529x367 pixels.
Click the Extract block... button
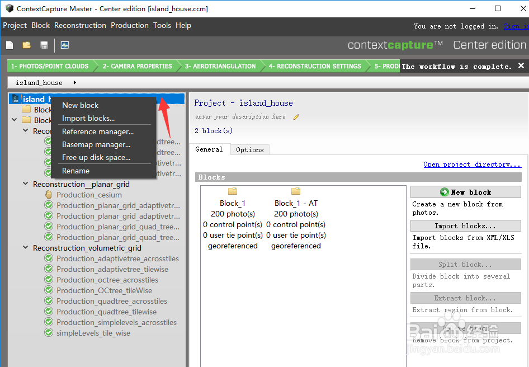pyautogui.click(x=466, y=298)
